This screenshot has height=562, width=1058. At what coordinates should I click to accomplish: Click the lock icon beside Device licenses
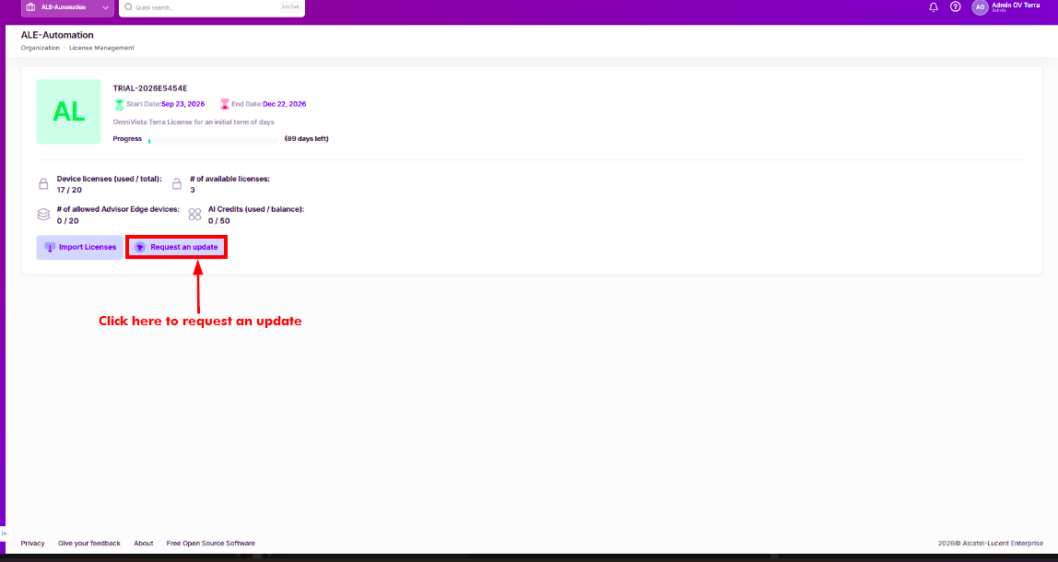(43, 184)
